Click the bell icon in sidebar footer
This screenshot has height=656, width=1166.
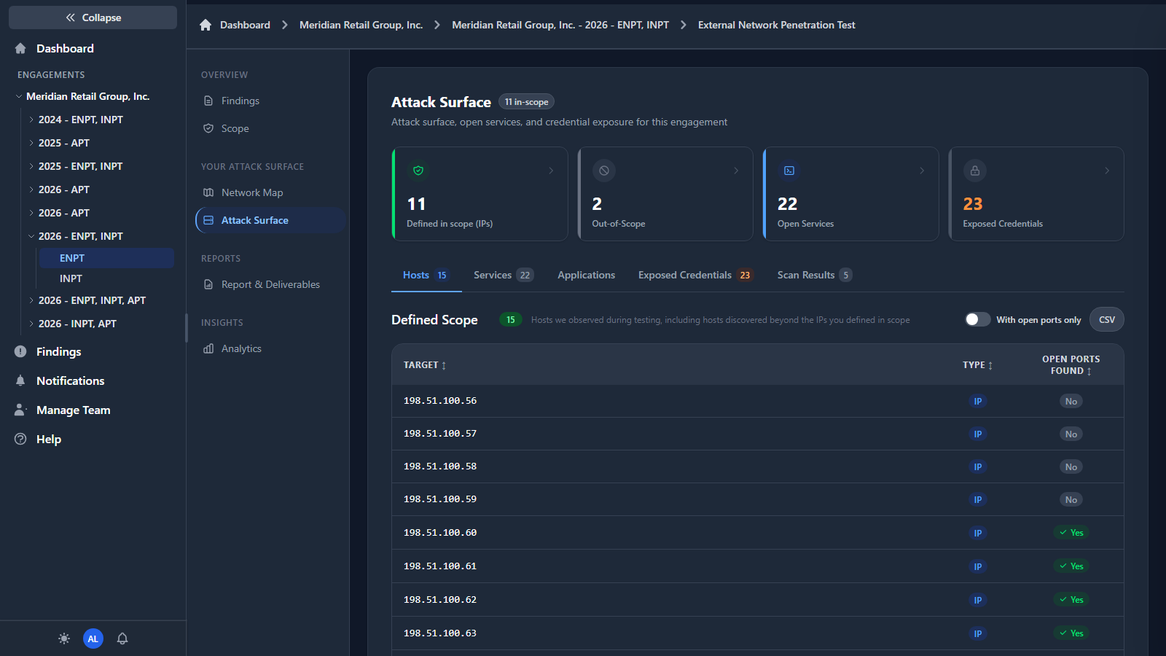tap(122, 639)
